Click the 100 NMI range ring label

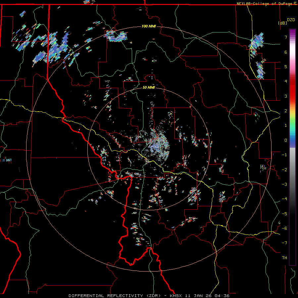[x=149, y=26]
